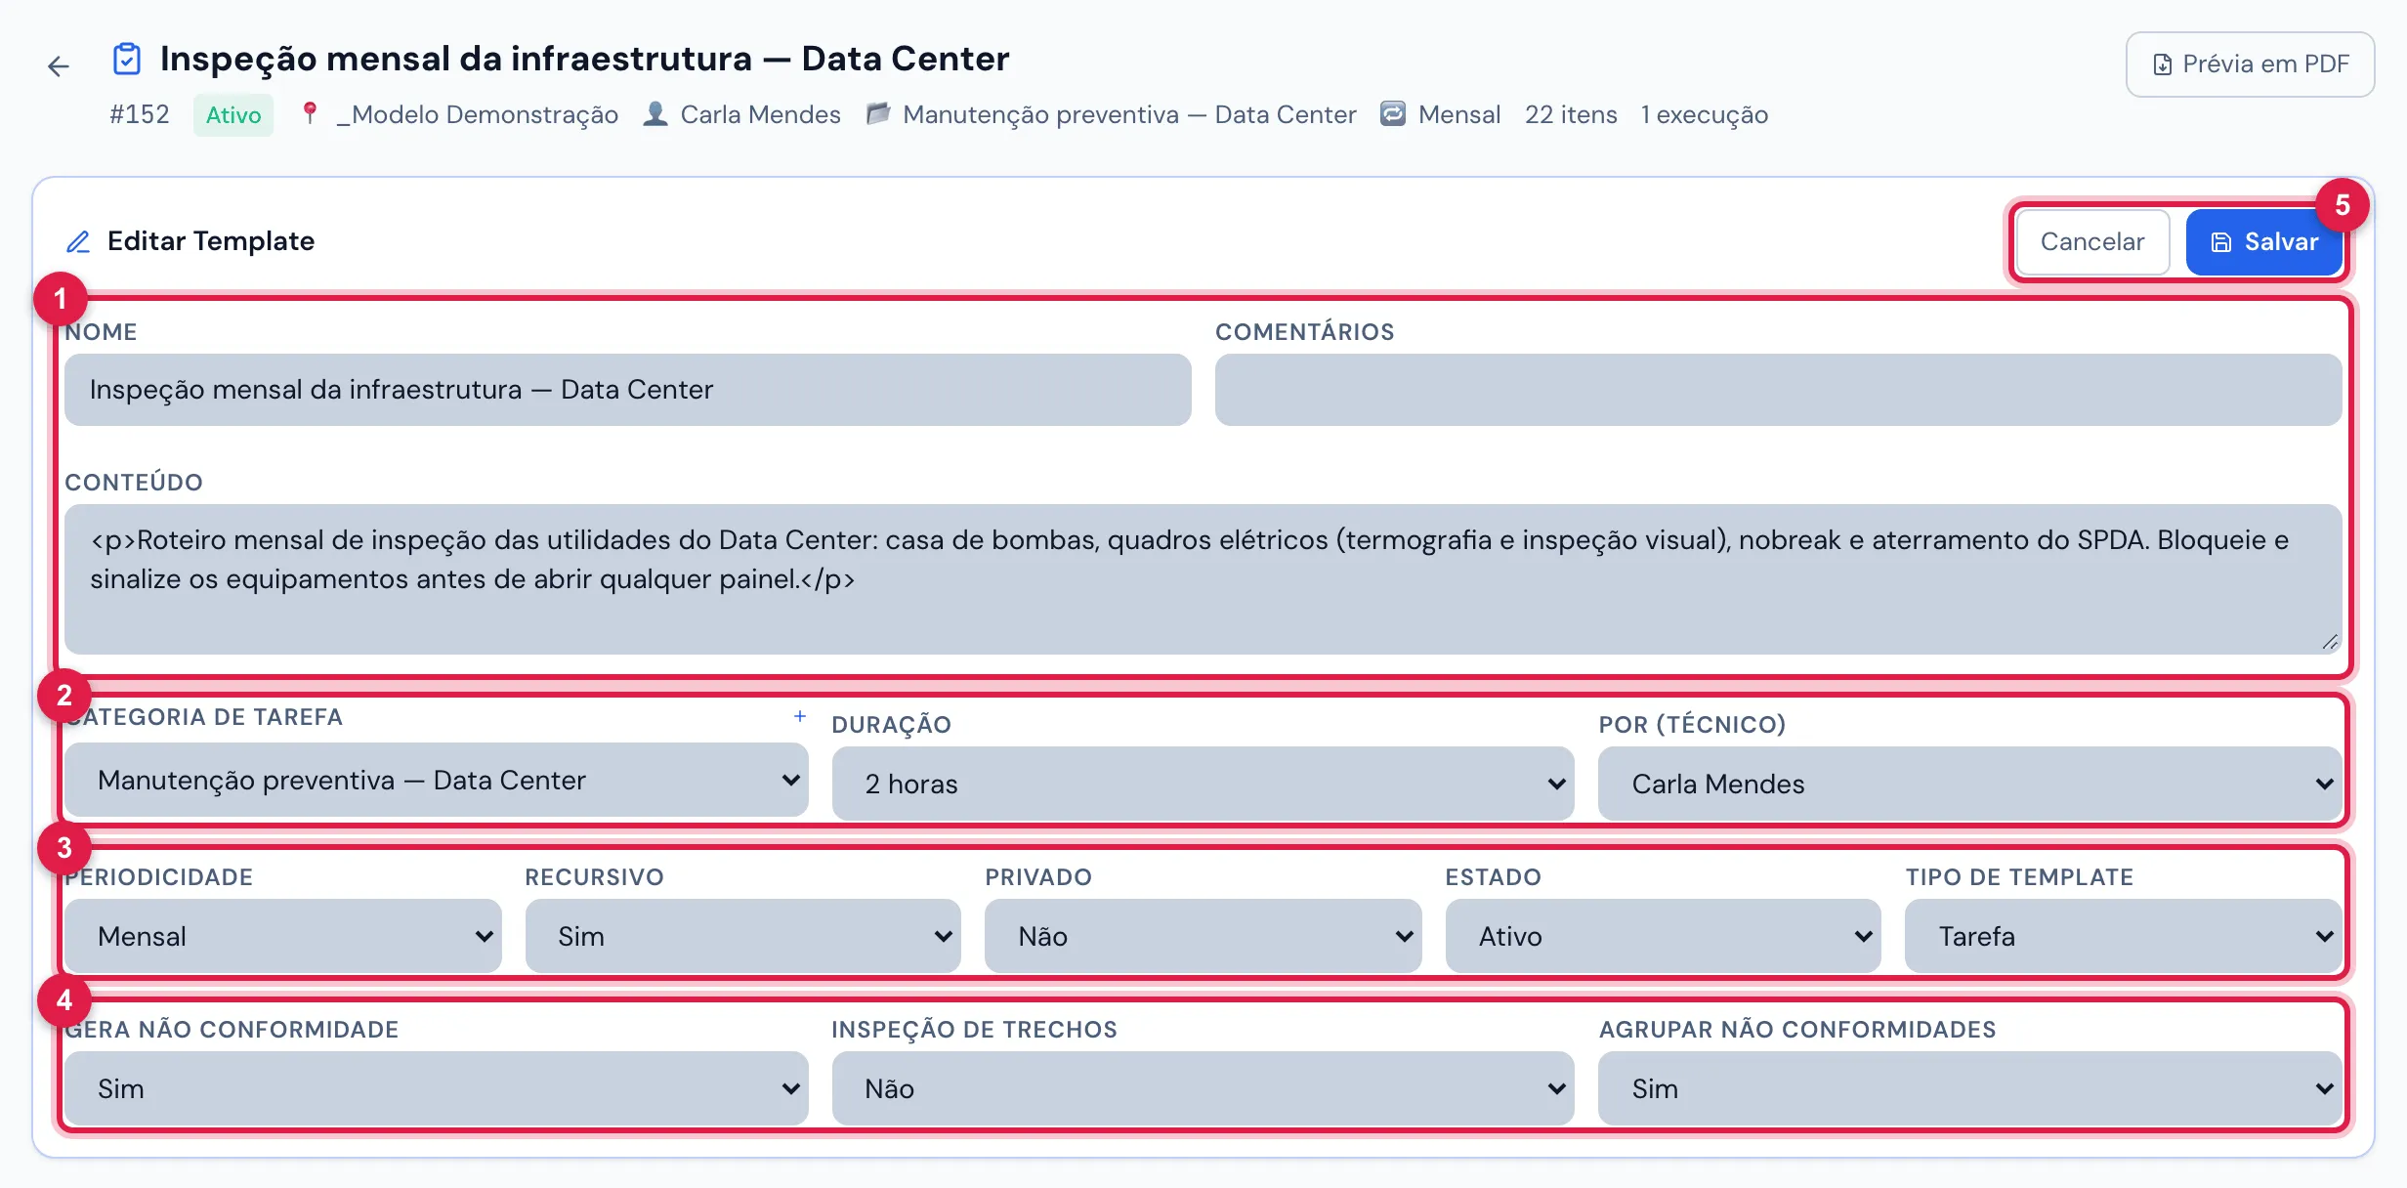Open the Duração dropdown showing 2 horas
The height and width of the screenshot is (1188, 2407).
[x=1203, y=784]
